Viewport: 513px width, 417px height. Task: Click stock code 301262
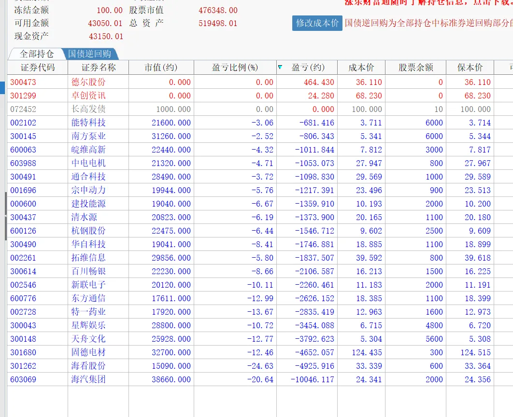23,366
